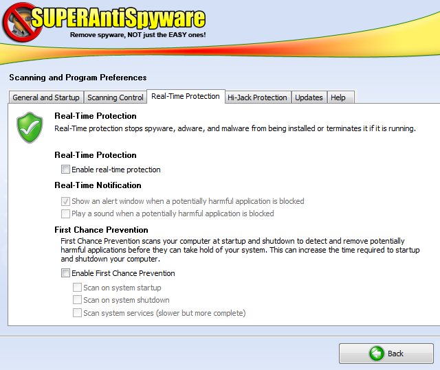
Task: Go to the Hi-Jack Protection tab
Action: point(257,97)
